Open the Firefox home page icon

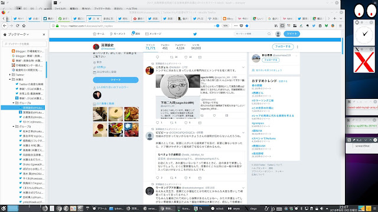[x=24, y=26]
